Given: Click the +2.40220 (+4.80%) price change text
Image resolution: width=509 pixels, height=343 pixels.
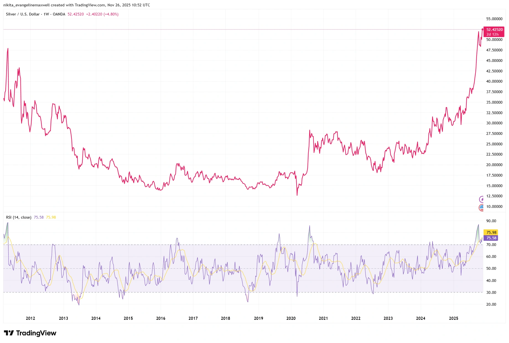Looking at the screenshot, I should click(102, 14).
